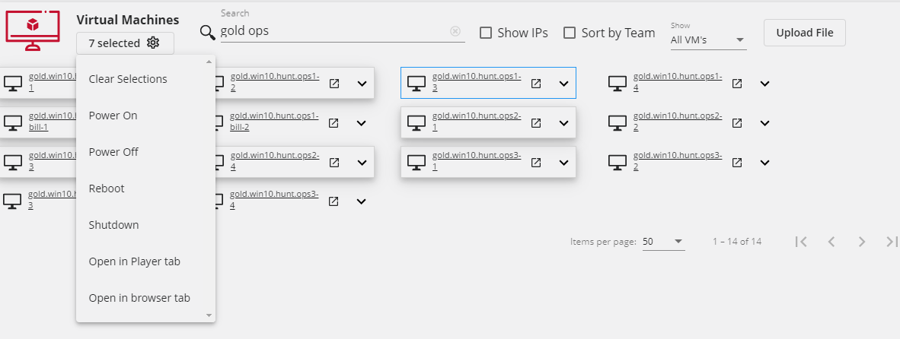This screenshot has height=339, width=900.
Task: Clear the search field with the X icon
Action: [455, 31]
